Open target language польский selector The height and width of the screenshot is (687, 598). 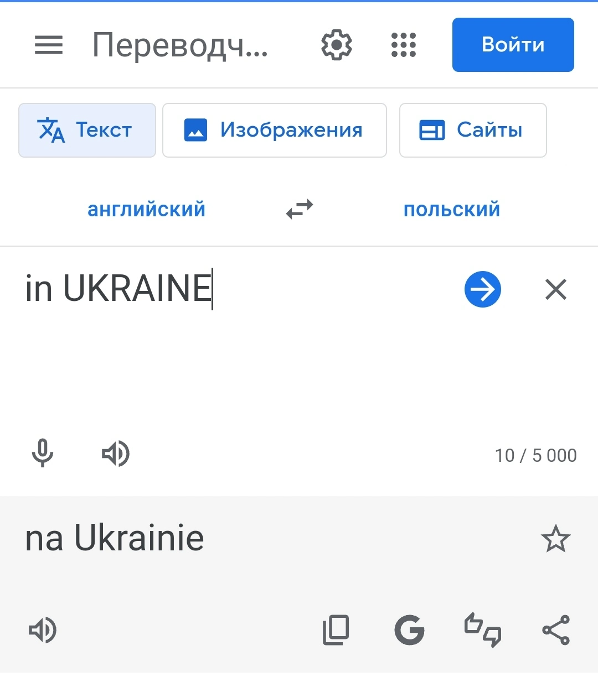point(451,210)
